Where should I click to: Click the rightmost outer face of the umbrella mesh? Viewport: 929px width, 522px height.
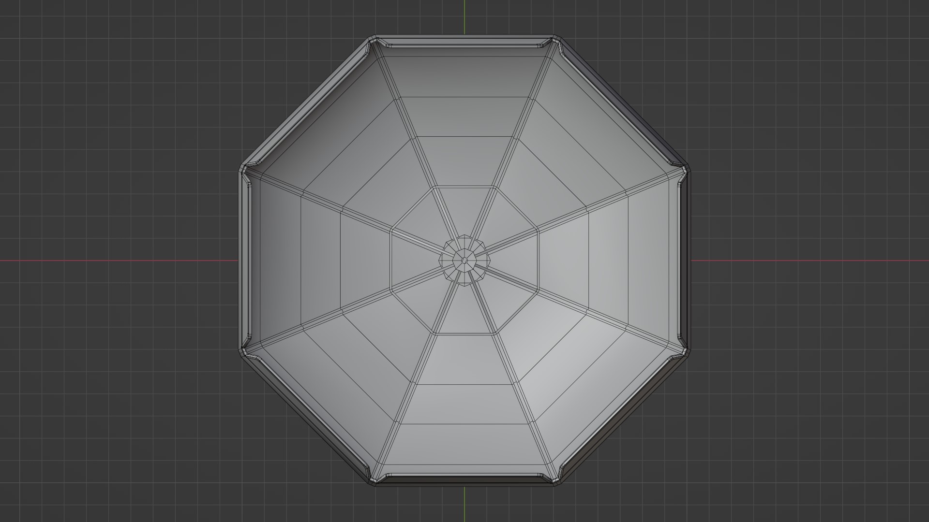[x=649, y=261]
